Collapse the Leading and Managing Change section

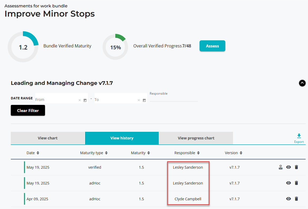tap(302, 83)
